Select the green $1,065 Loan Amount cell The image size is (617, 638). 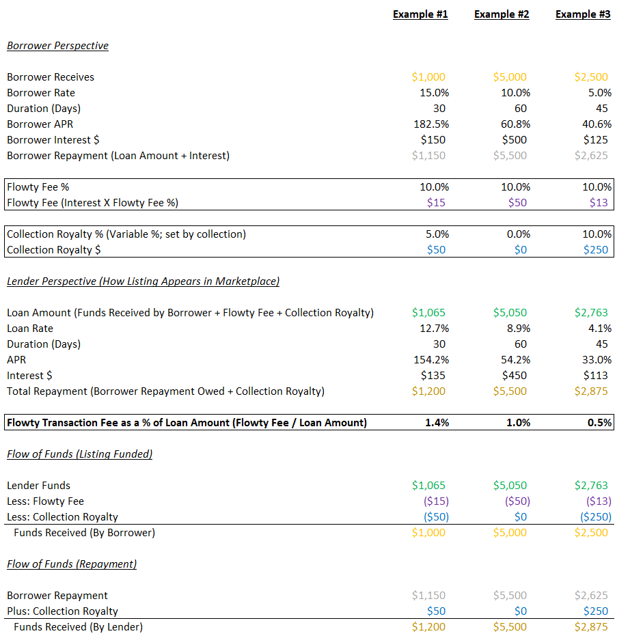tap(428, 313)
